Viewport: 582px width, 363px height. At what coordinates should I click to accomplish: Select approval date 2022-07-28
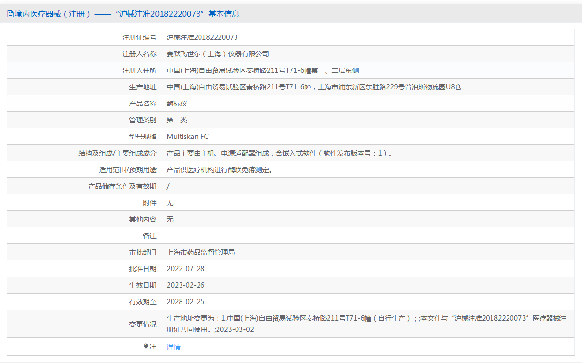click(185, 269)
